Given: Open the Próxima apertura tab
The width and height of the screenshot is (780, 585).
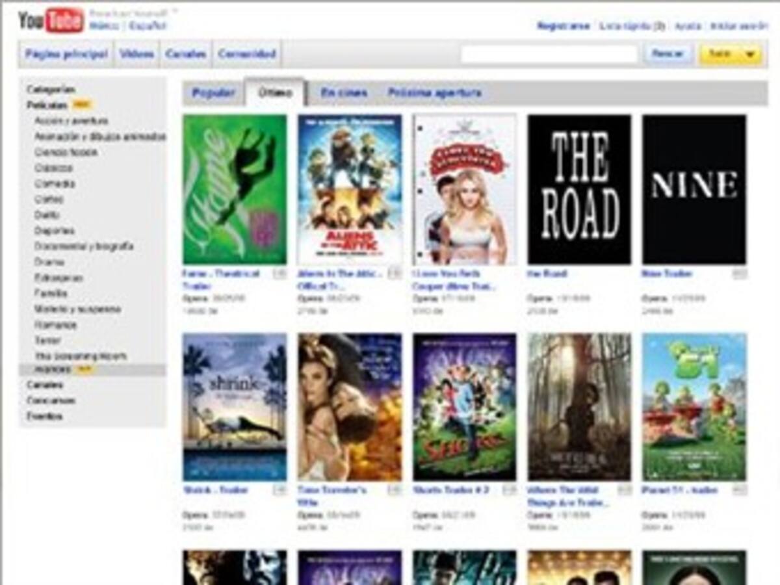Looking at the screenshot, I should coord(435,93).
